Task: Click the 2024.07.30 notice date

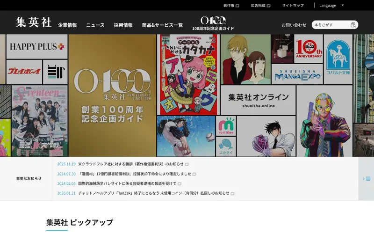Action: pyautogui.click(x=66, y=174)
